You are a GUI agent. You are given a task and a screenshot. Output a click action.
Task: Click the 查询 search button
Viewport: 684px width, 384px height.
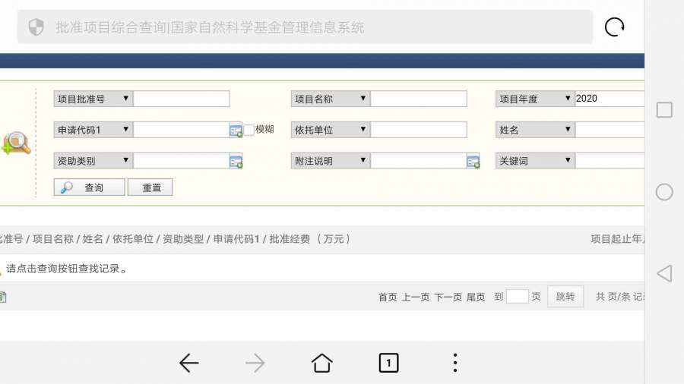coord(90,187)
